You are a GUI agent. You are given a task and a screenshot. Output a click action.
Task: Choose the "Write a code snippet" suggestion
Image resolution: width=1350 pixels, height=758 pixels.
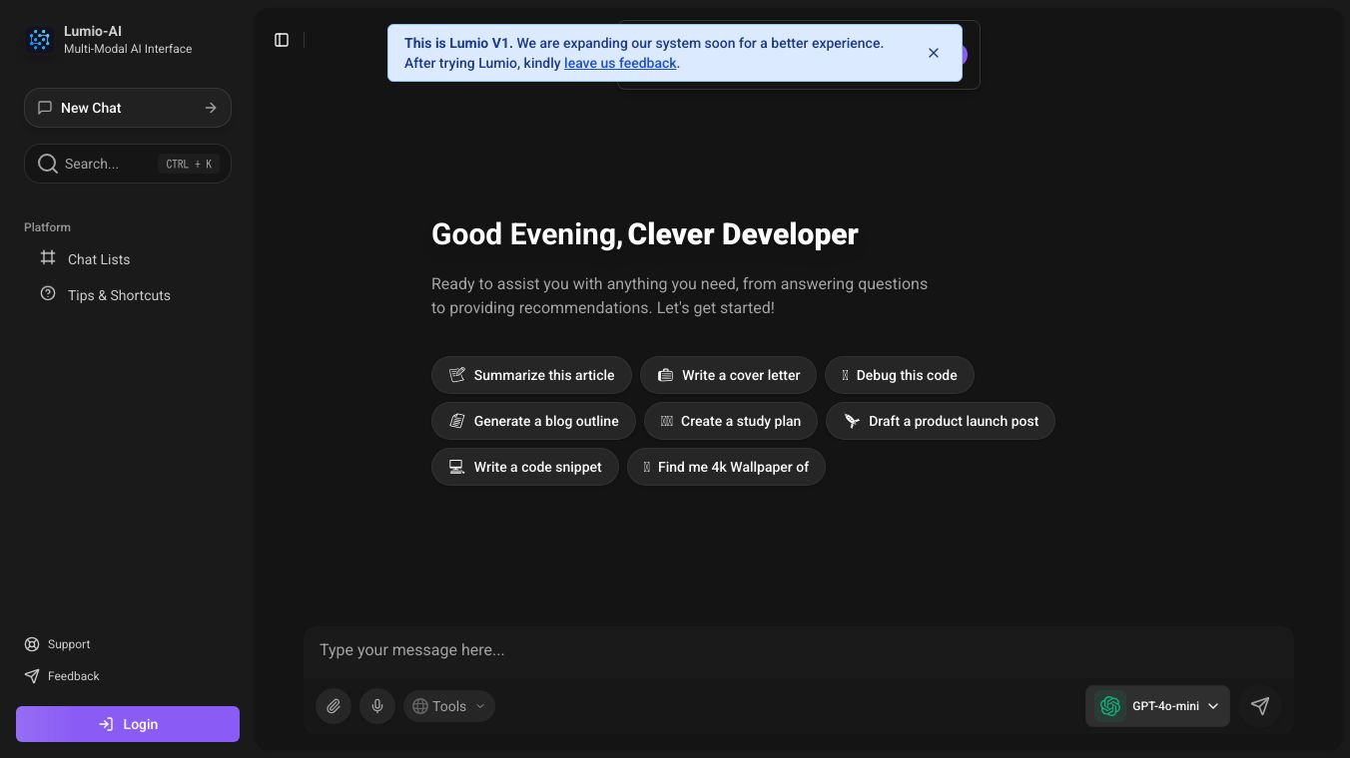coord(525,467)
